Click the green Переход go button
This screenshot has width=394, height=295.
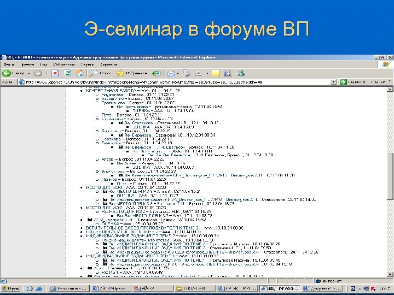[x=352, y=82]
